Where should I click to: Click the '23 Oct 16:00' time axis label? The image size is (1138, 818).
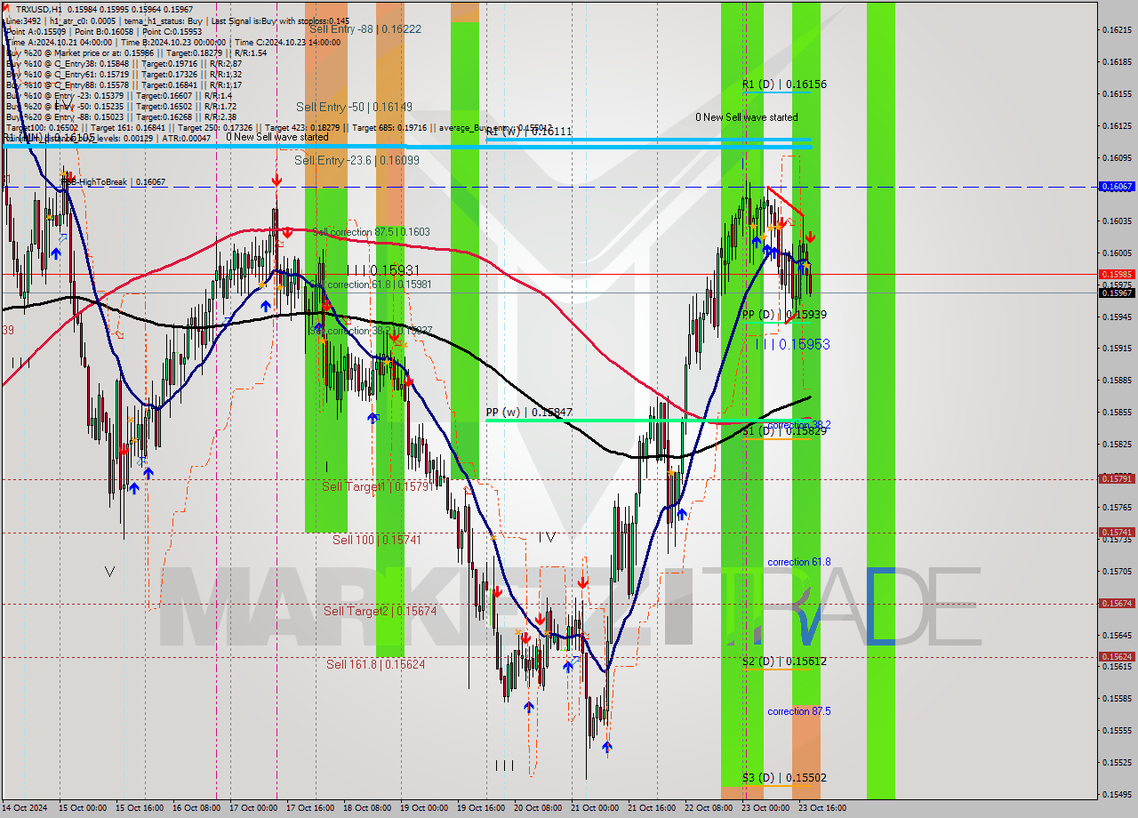[x=822, y=808]
